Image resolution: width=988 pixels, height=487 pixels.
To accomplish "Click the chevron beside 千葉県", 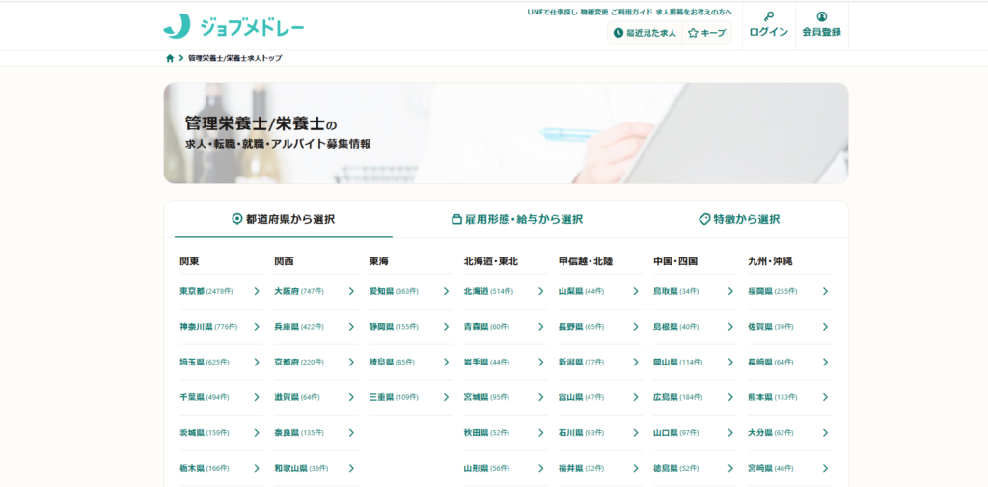I will click(x=257, y=397).
